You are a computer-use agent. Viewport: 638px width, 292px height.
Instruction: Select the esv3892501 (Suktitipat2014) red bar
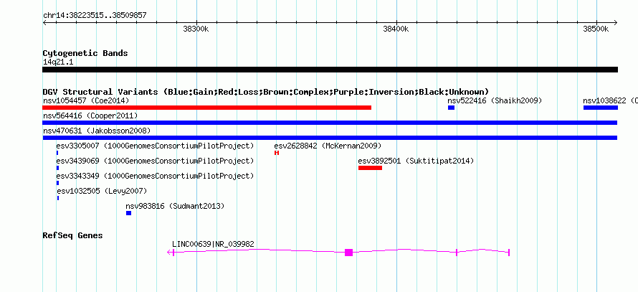tap(371, 168)
